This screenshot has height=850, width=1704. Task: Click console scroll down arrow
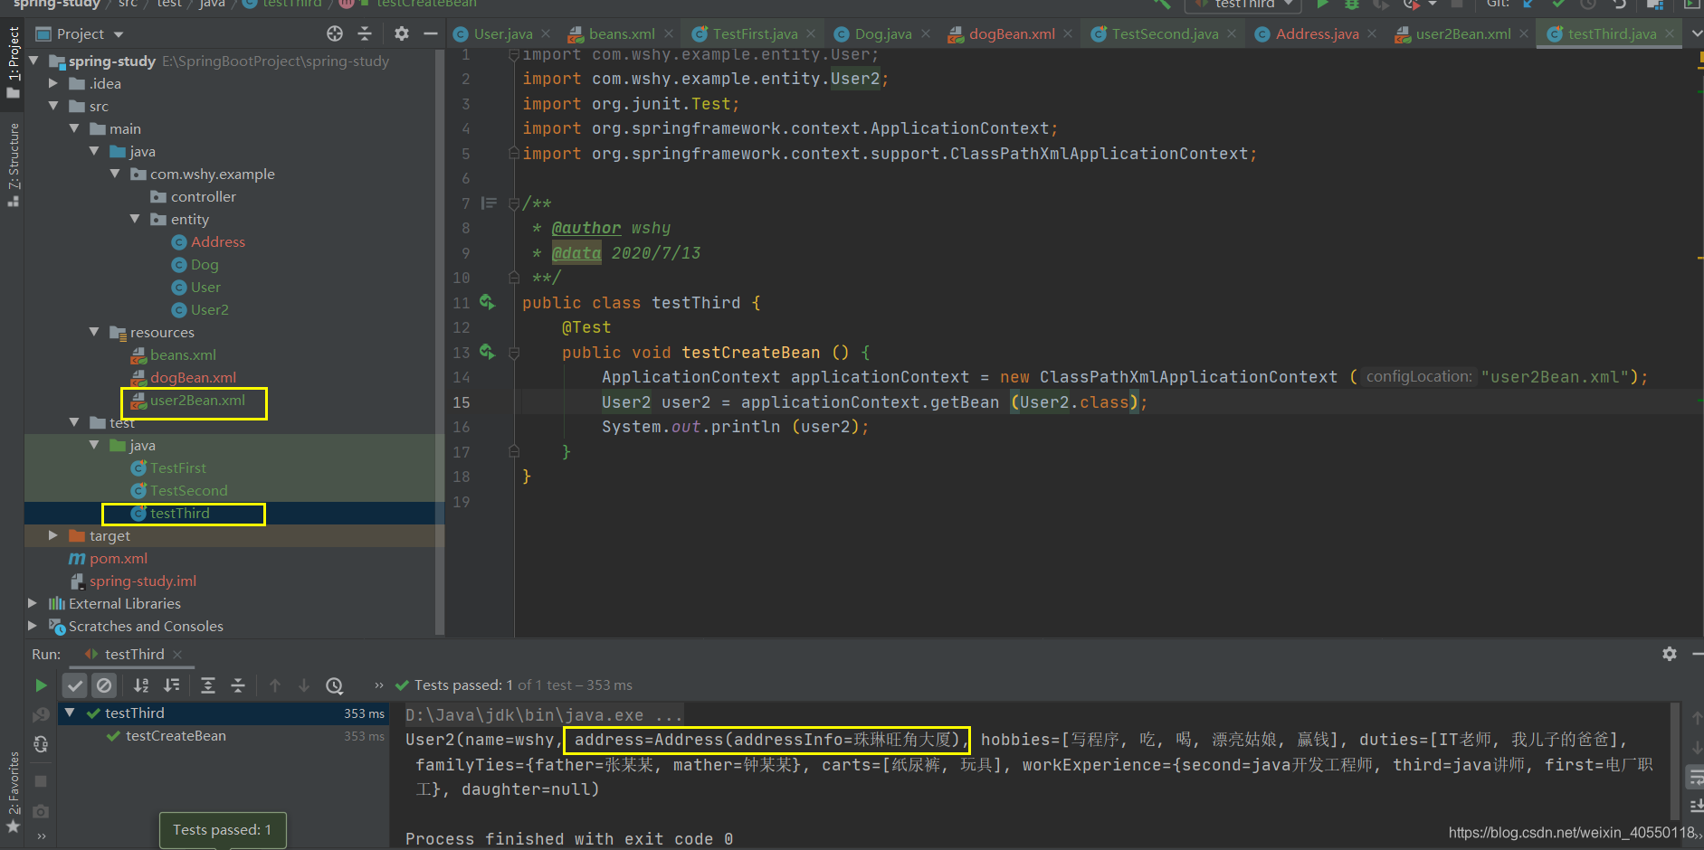click(1697, 748)
